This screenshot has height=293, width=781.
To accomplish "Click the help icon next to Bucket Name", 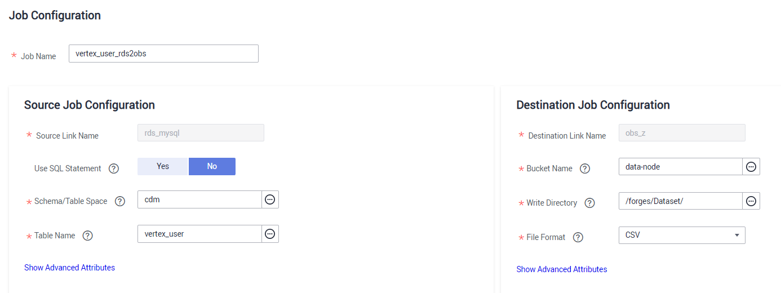I will (x=585, y=168).
